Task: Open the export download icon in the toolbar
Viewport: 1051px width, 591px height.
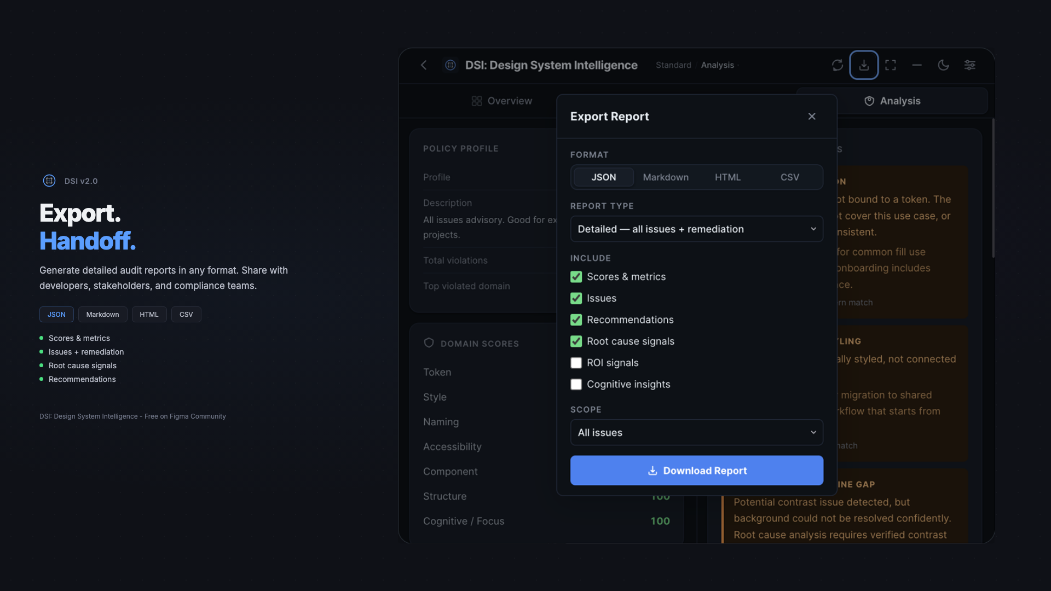Action: click(864, 65)
